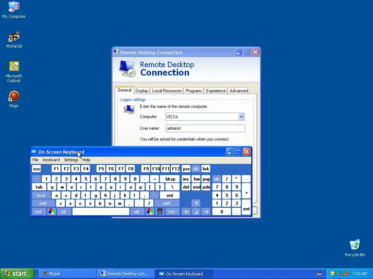373x279 pixels.
Task: Click the right arrow key
Action: click(x=206, y=212)
